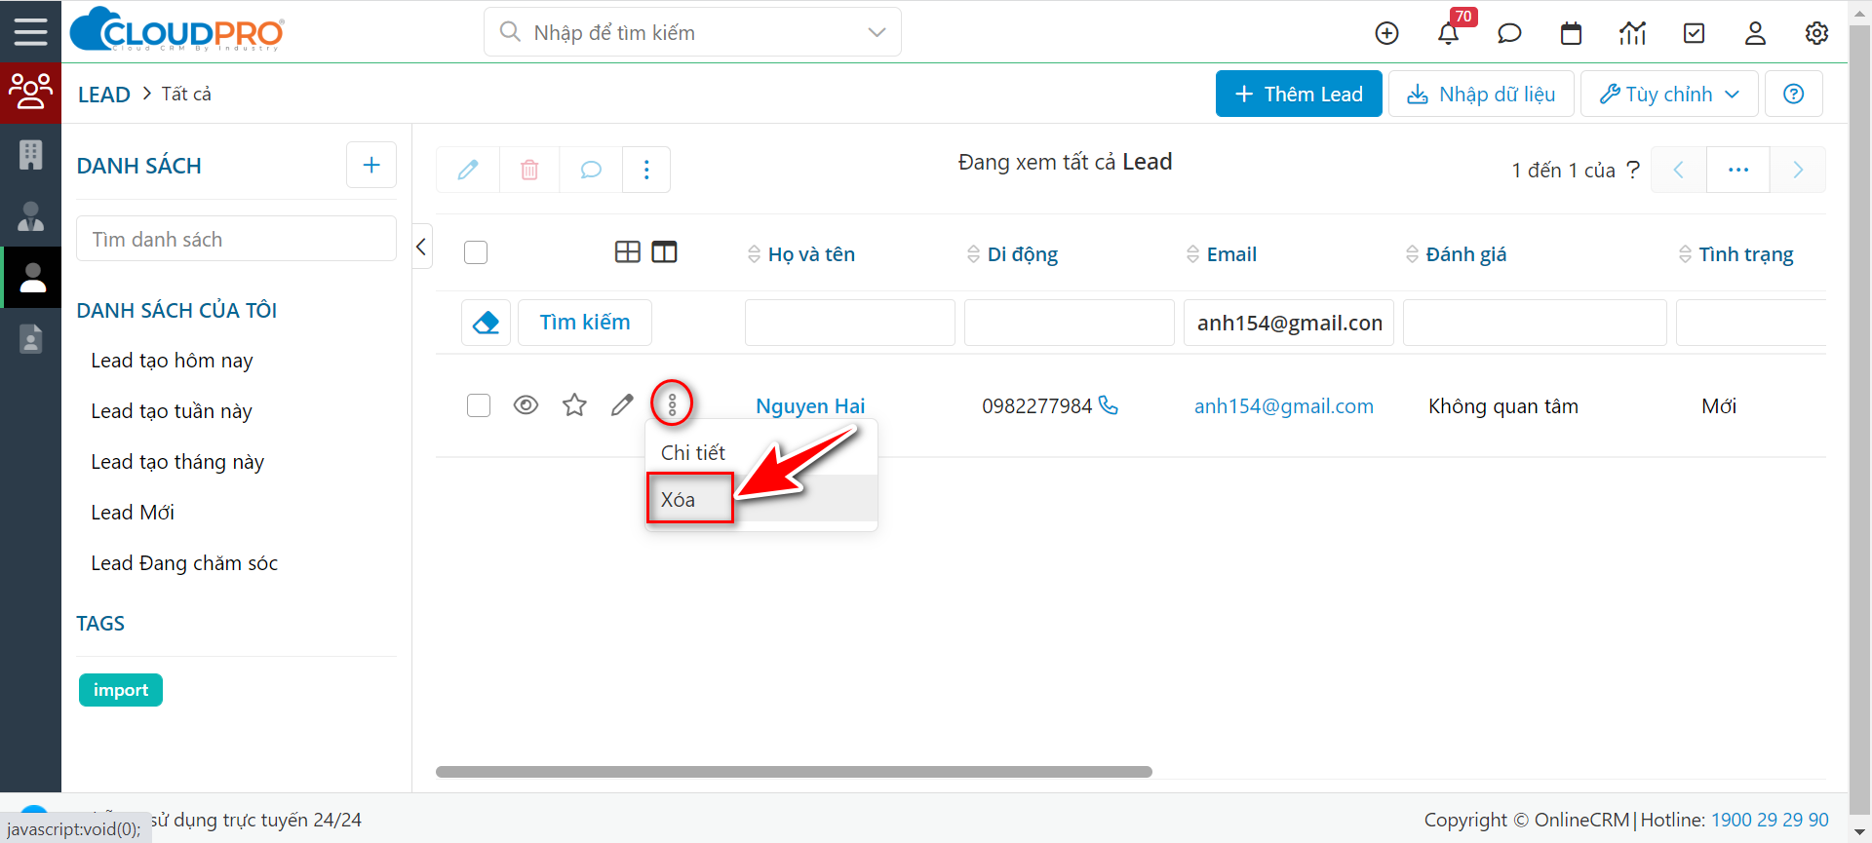Focus the Tìm danh sách input
The width and height of the screenshot is (1872, 843).
[x=236, y=239]
